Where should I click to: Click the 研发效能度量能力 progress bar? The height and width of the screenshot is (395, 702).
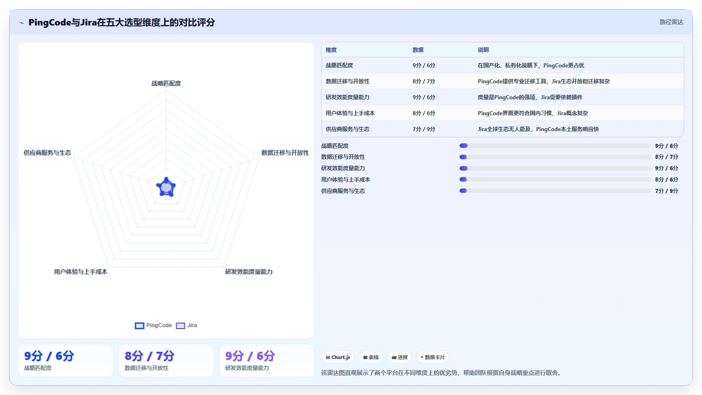pyautogui.click(x=555, y=168)
